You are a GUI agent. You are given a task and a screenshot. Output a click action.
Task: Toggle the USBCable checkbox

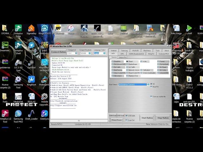130,116
